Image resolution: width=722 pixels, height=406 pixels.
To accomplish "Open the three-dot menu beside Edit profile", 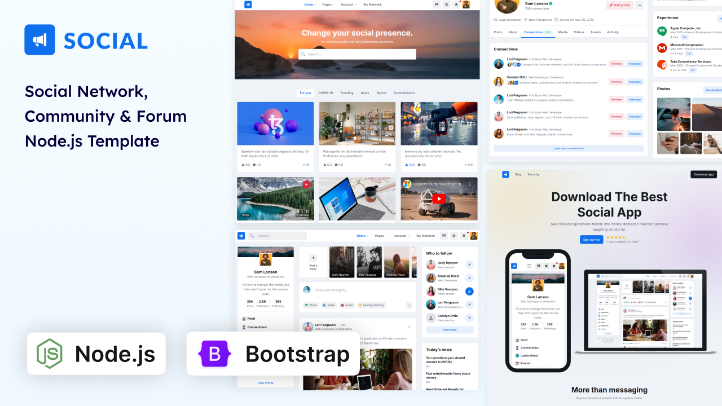I will tap(639, 5).
